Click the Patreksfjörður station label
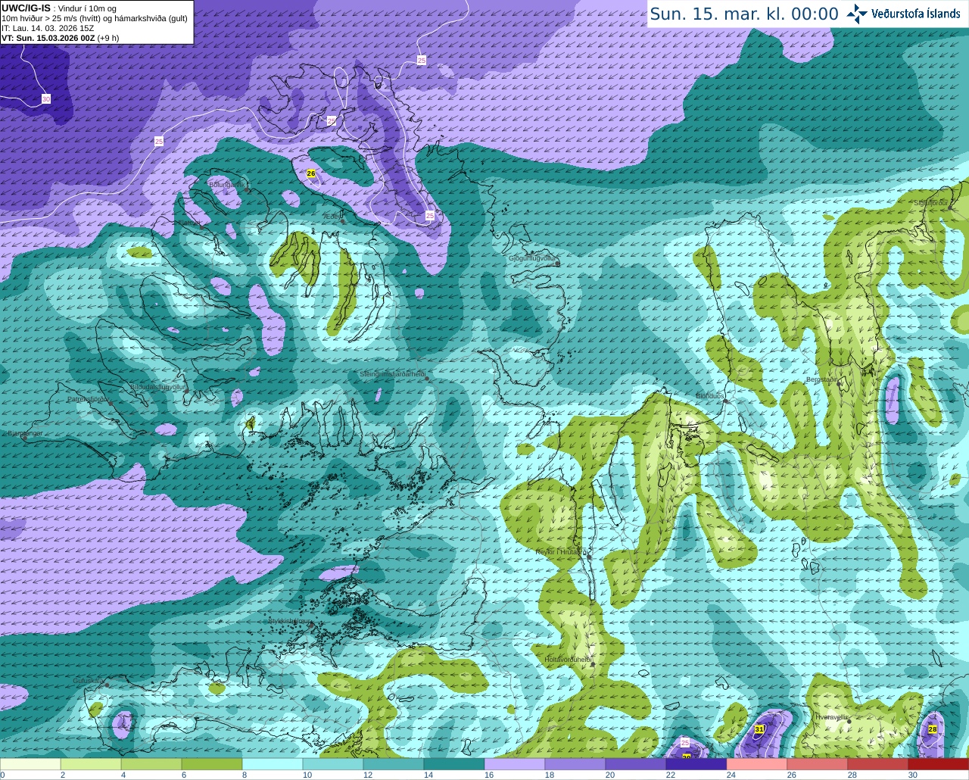The image size is (969, 780). pos(88,398)
